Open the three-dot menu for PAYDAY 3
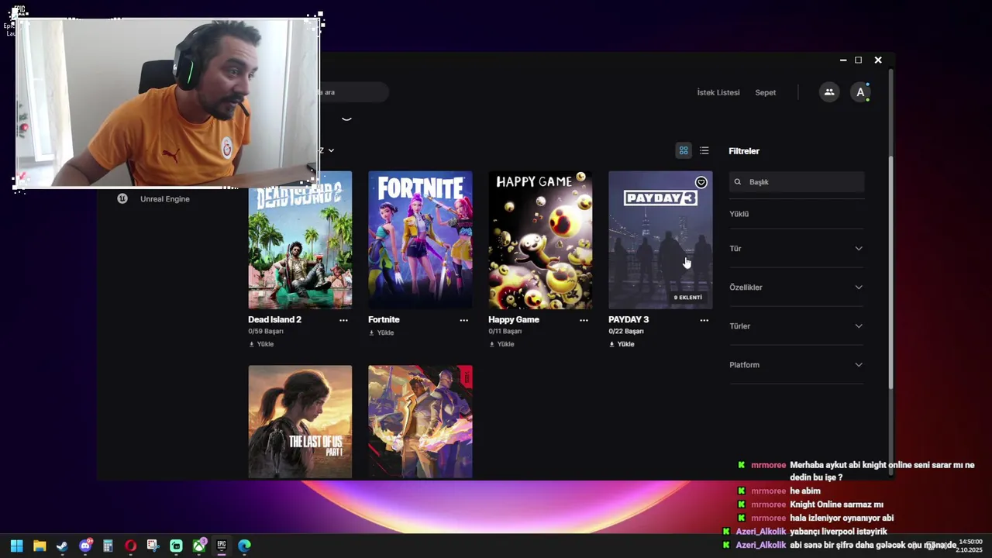This screenshot has width=992, height=558. tap(704, 320)
